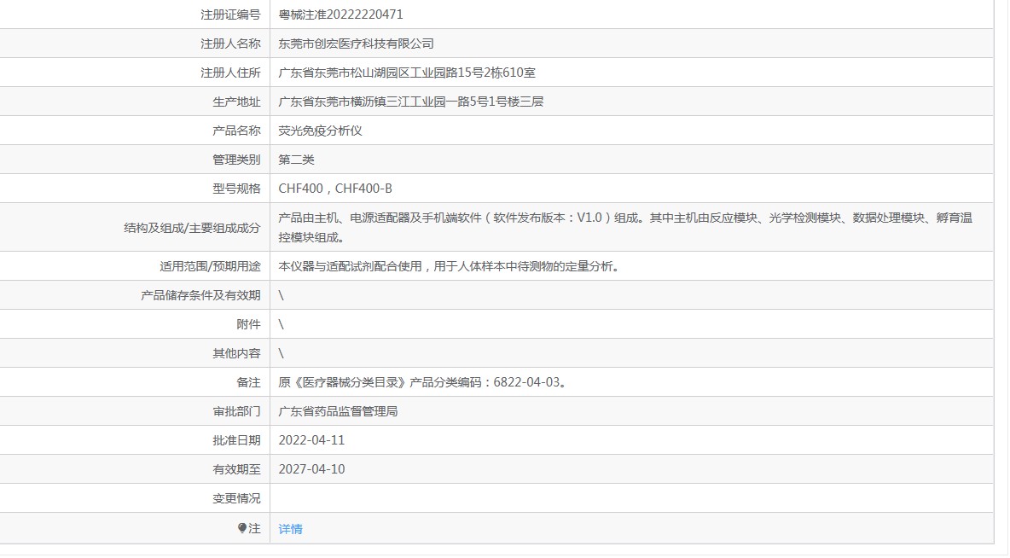This screenshot has height=558, width=1010.
Task: Click the 管理类别 label
Action: point(236,160)
